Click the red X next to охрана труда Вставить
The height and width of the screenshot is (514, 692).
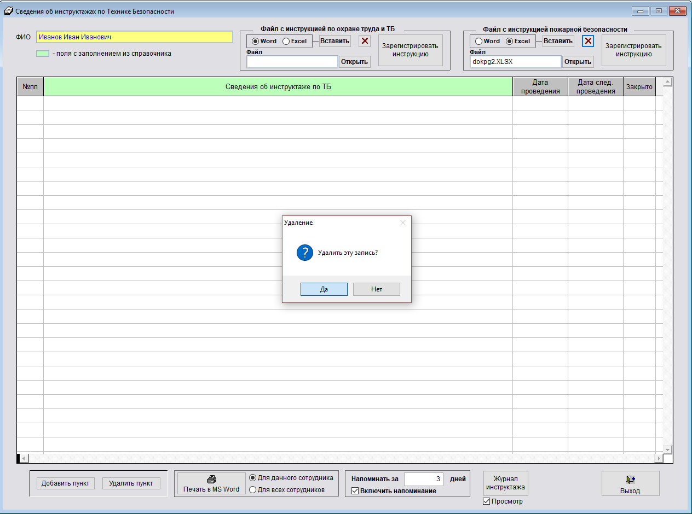coord(365,41)
